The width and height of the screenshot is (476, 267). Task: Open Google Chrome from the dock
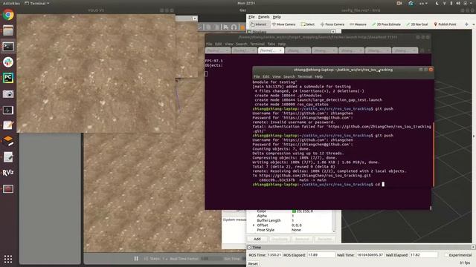click(8, 15)
